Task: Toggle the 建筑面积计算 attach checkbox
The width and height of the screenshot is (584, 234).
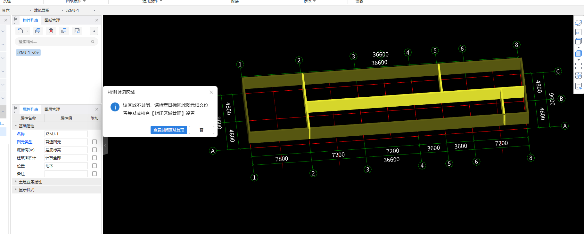Action: pyautogui.click(x=95, y=158)
